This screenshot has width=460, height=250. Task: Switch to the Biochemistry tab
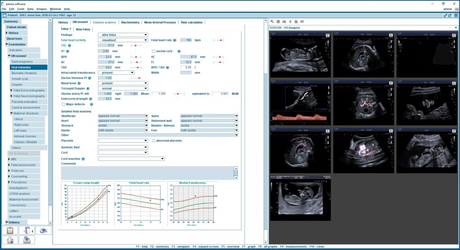130,22
